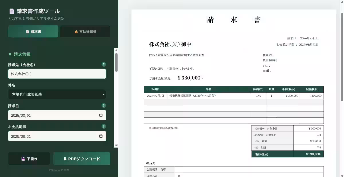Click the 件名 line in invoice preview

click(x=177, y=55)
